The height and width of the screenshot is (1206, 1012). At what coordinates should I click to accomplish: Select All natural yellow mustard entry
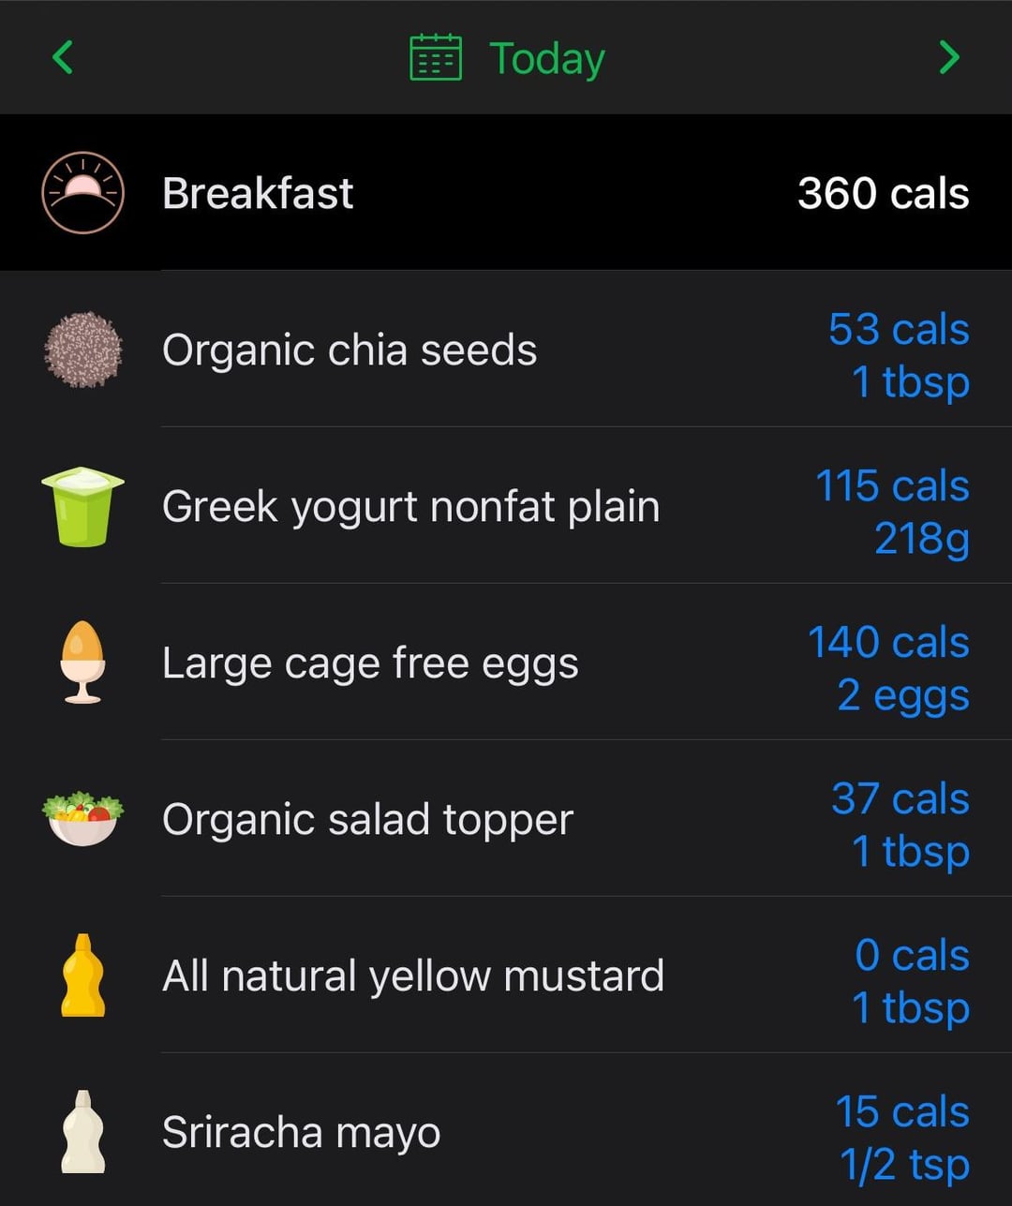click(506, 975)
